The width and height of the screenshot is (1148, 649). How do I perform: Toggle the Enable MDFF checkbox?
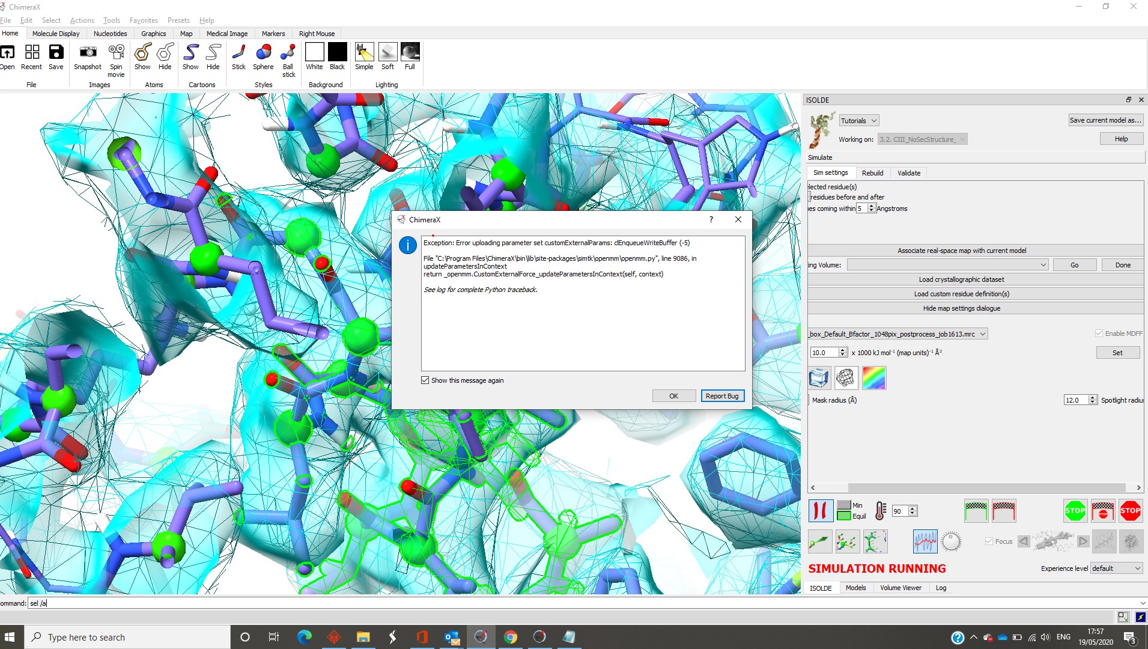(1099, 334)
